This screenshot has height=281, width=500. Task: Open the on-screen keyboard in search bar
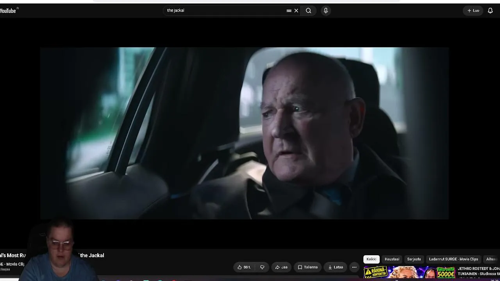tap(289, 11)
